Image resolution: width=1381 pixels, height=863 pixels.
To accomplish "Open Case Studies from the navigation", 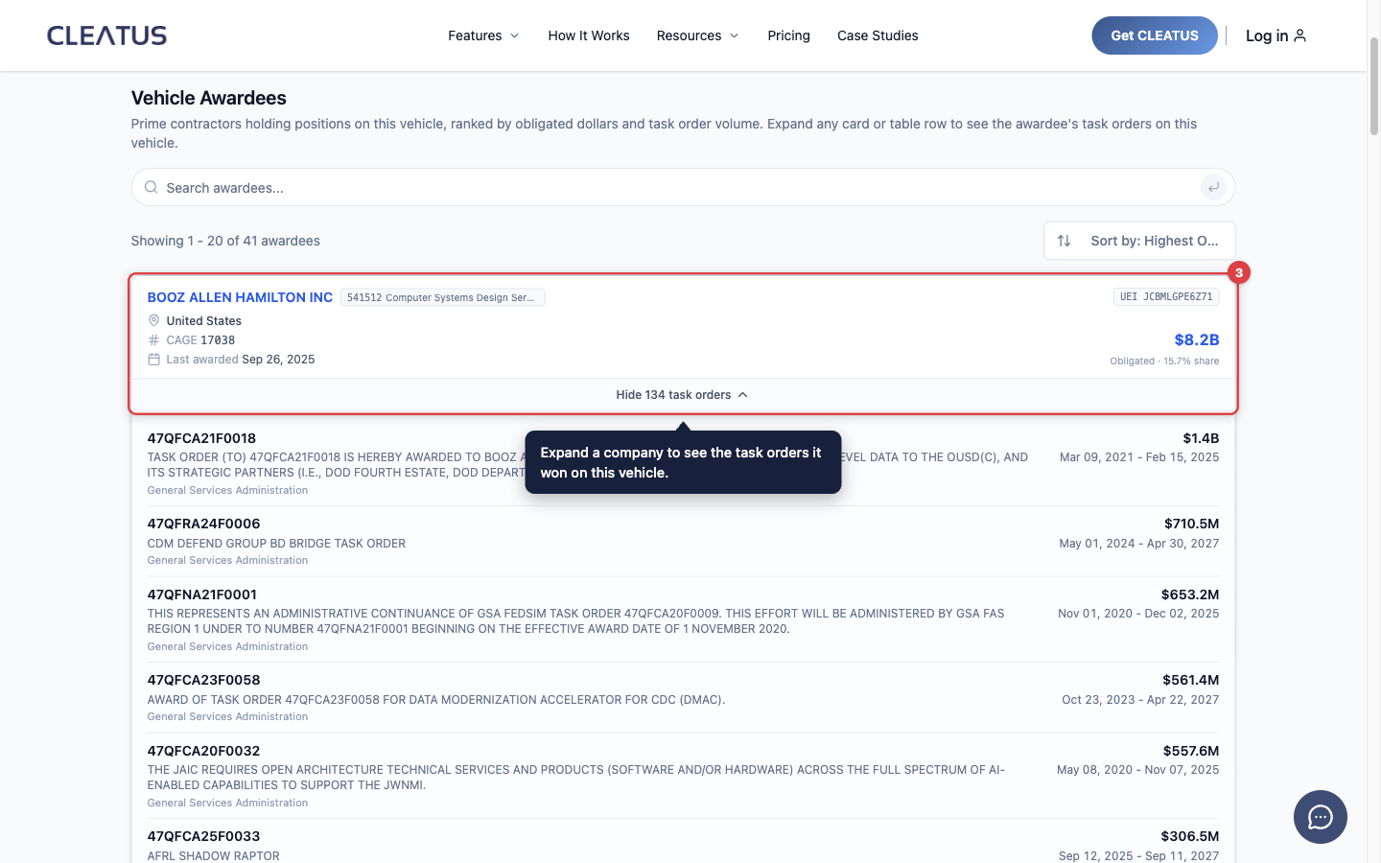I will click(878, 35).
